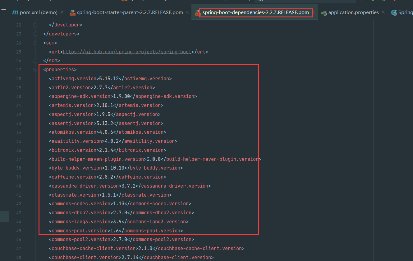Click the commons-codec.version 1.13 line
Screen dimensions: 413x261
click(120, 203)
